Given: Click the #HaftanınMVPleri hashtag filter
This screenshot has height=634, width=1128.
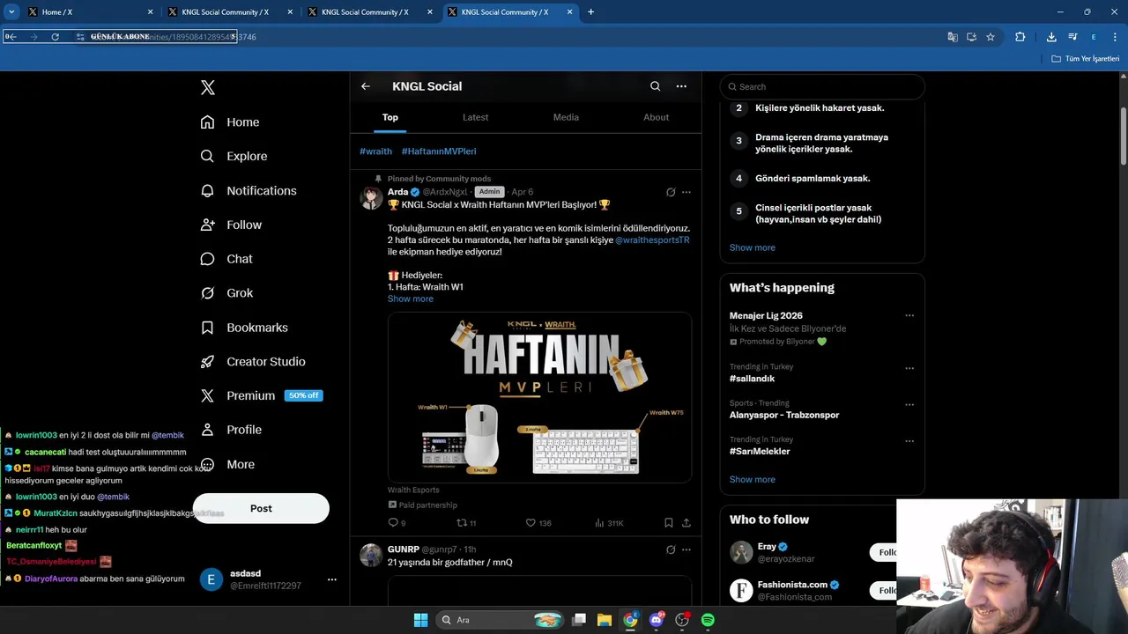Looking at the screenshot, I should point(439,151).
